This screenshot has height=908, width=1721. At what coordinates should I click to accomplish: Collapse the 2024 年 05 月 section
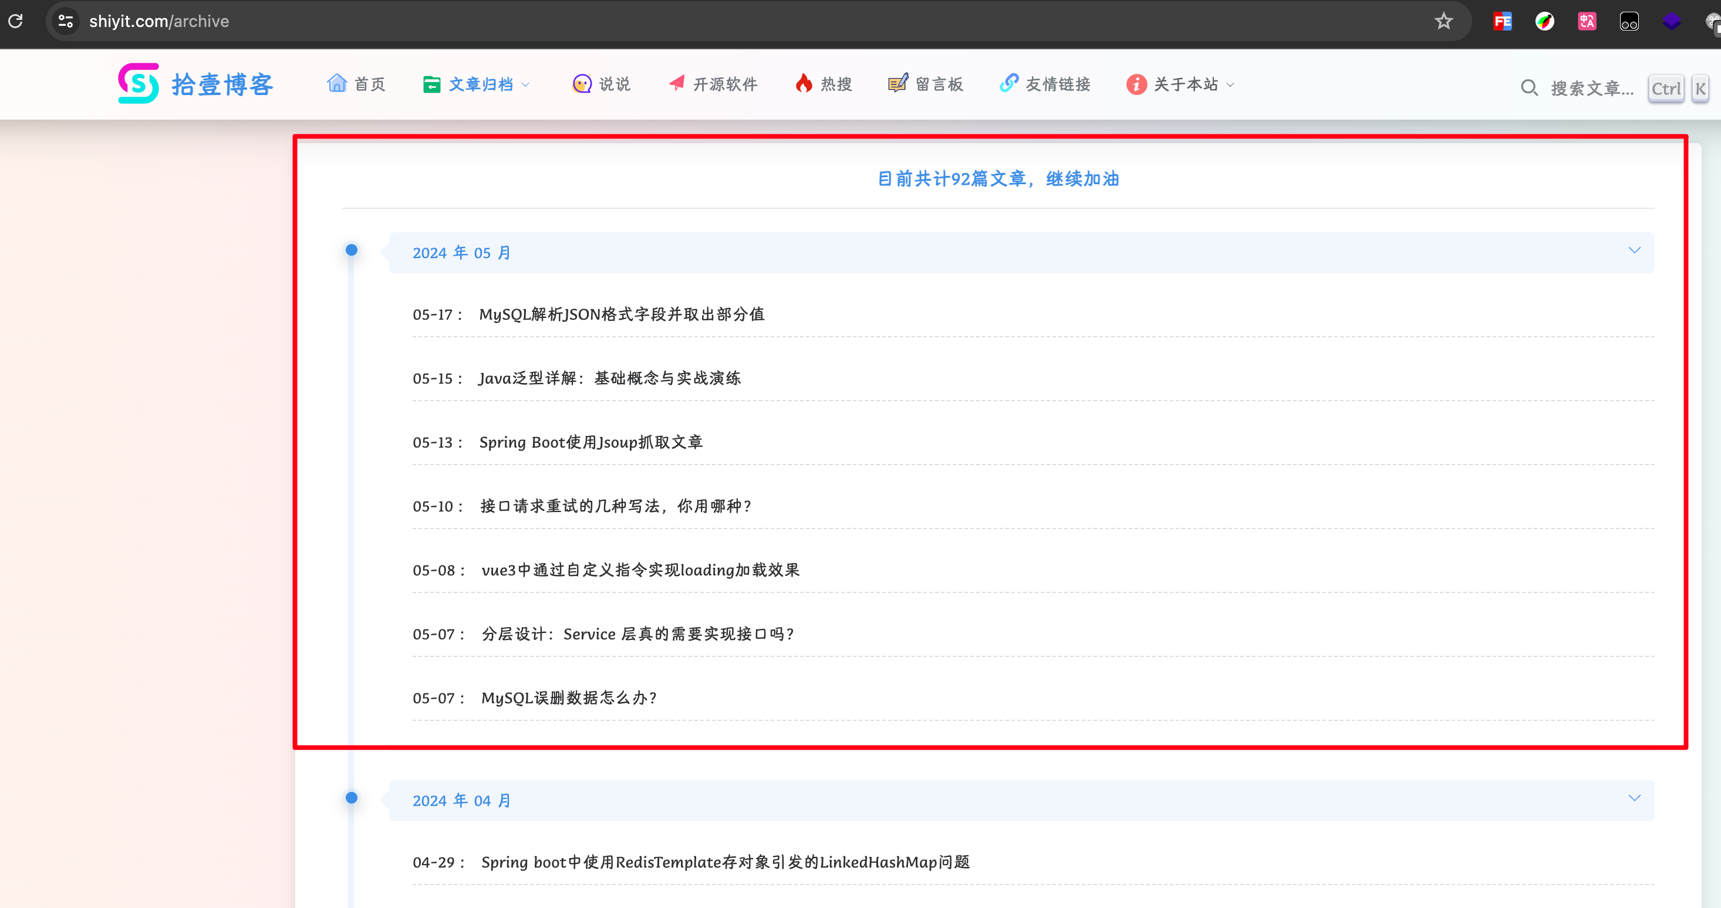click(1634, 251)
